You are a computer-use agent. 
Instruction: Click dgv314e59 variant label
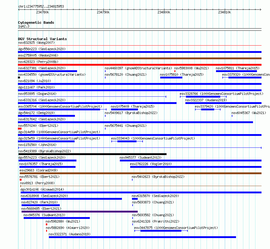pos(59,132)
